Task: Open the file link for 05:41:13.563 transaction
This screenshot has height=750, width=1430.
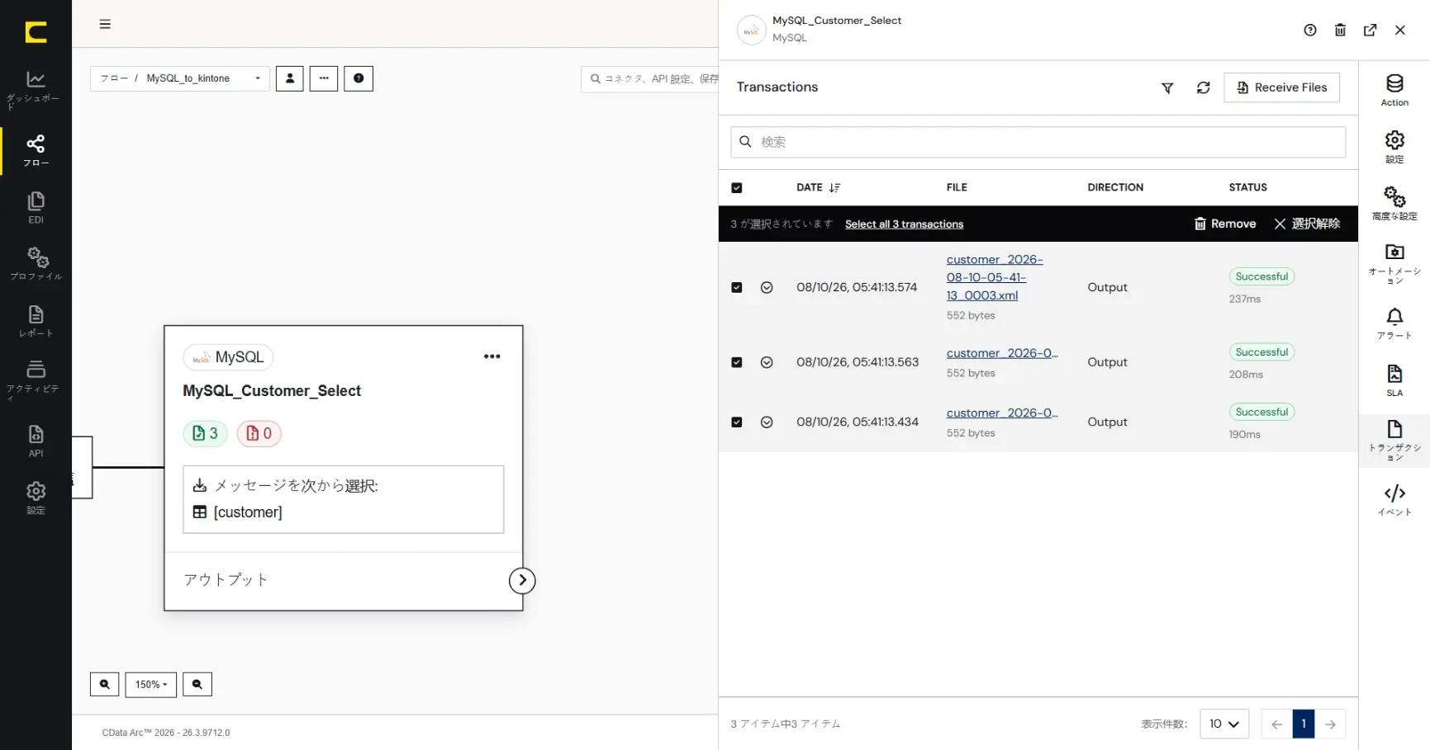Action: click(1002, 353)
